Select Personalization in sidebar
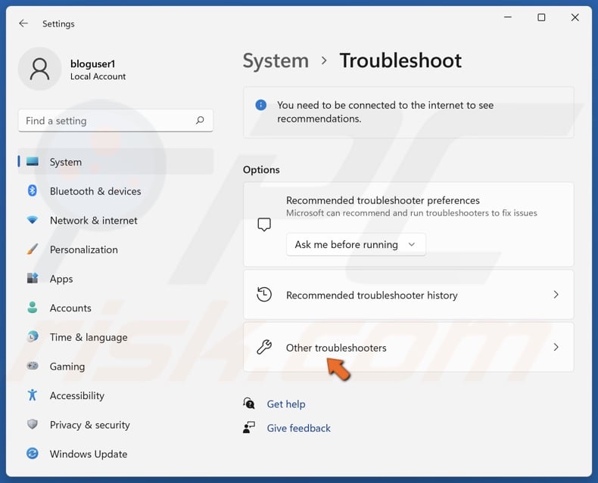The width and height of the screenshot is (598, 483). (x=116, y=249)
